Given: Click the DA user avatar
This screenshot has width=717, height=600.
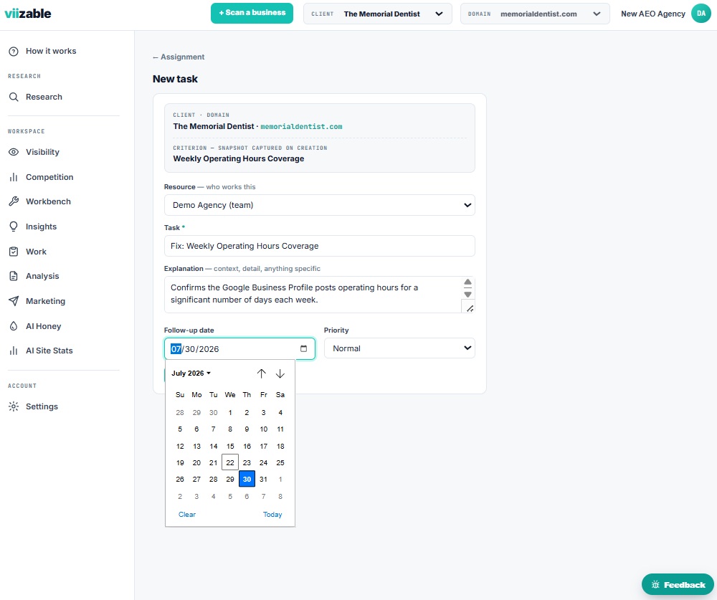Looking at the screenshot, I should click(x=701, y=14).
